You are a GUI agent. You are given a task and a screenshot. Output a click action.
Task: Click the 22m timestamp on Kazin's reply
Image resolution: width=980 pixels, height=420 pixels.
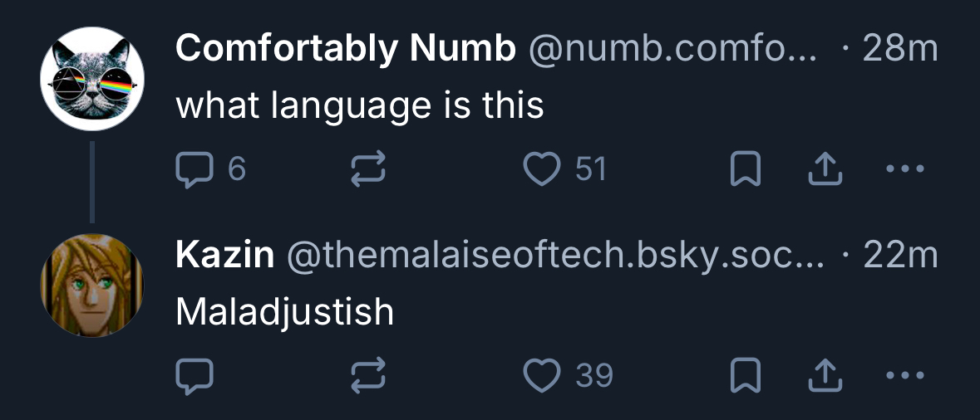[900, 256]
